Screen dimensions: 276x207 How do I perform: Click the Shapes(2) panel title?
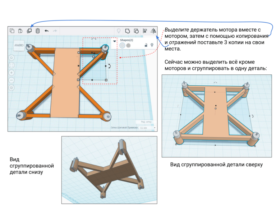coord(126,40)
